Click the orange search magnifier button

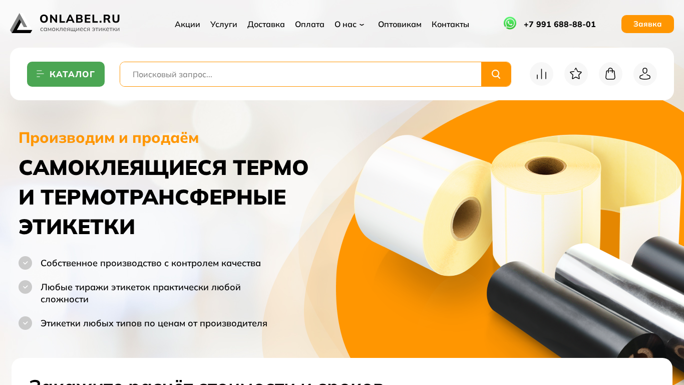click(496, 74)
